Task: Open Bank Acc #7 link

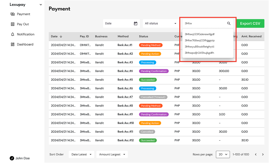Action: pyautogui.click(x=125, y=97)
